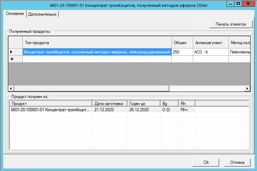This screenshot has height=171, width=257.
Task: Sort by the Тип продукта column header
Action: [x=97, y=43]
